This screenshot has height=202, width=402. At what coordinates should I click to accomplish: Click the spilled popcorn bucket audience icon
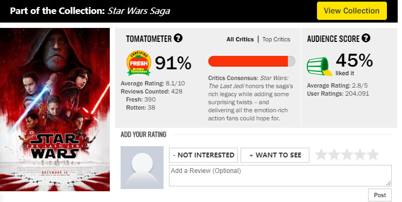click(319, 67)
